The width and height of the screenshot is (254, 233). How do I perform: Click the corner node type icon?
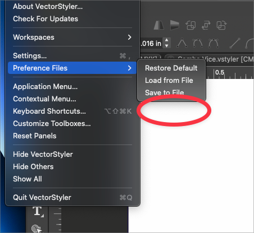coord(182,43)
